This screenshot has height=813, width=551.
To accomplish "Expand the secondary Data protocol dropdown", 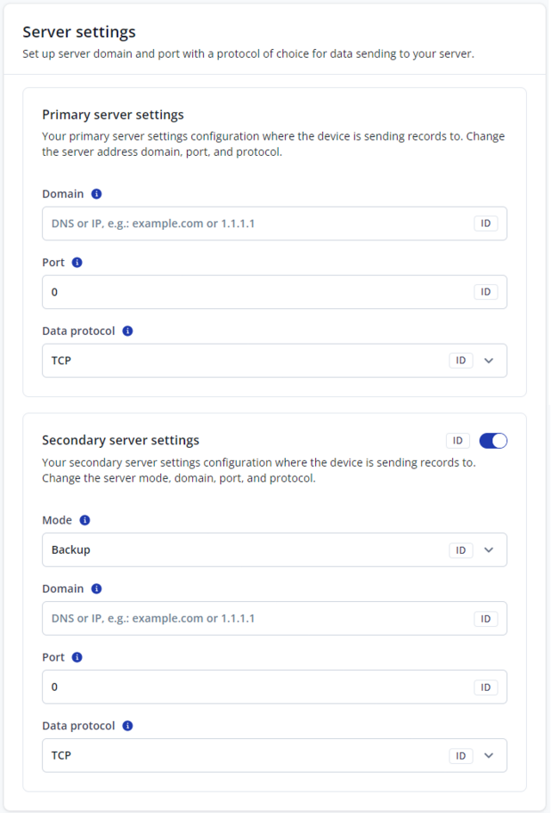I will (489, 755).
